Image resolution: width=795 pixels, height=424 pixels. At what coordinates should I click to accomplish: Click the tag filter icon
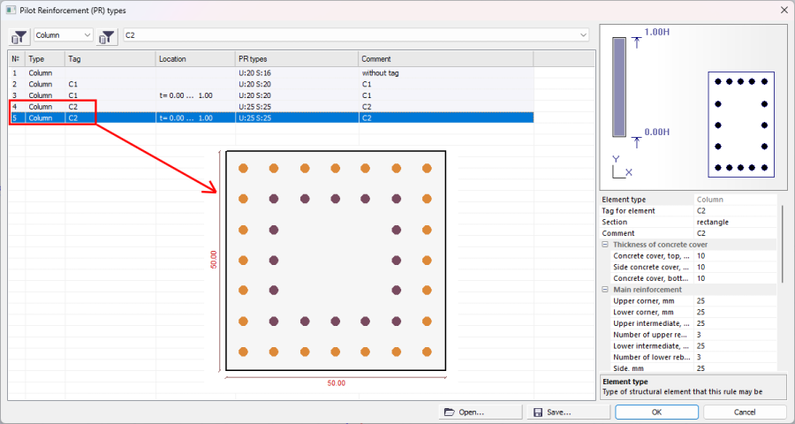108,35
